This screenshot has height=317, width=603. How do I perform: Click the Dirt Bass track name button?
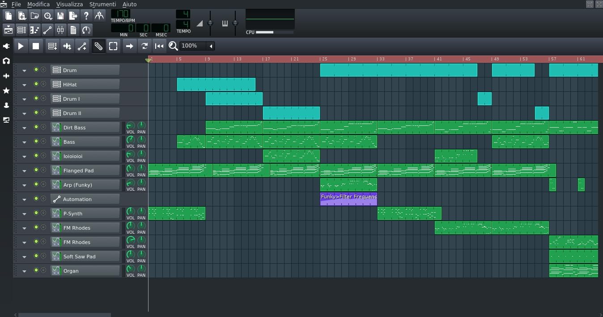[85, 128]
